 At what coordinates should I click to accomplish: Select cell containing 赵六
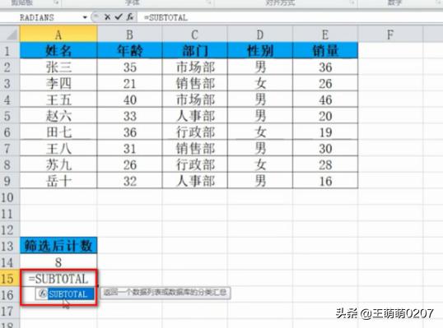pyautogui.click(x=58, y=116)
